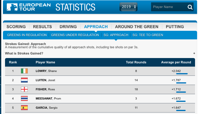Select SG: Tee to Green sub-tab

tap(148, 35)
